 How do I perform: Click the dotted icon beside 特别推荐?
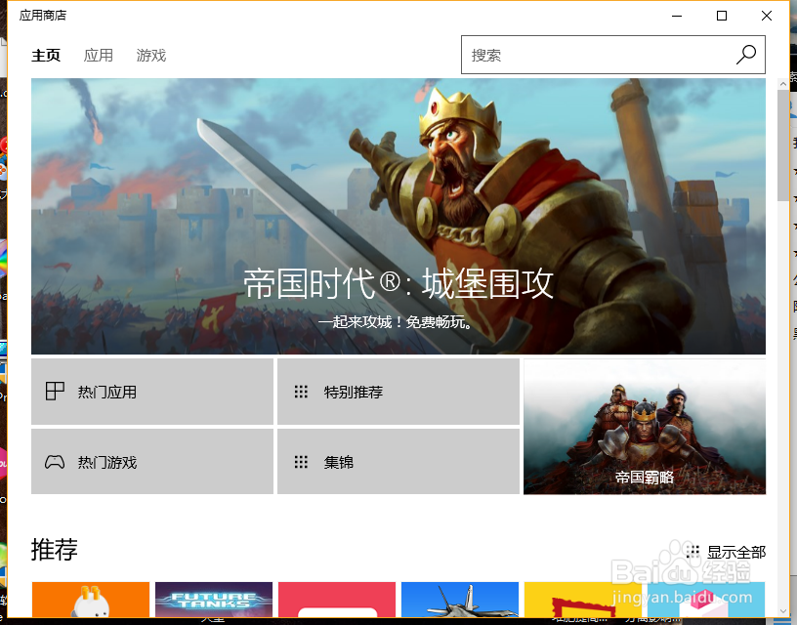[x=301, y=392]
